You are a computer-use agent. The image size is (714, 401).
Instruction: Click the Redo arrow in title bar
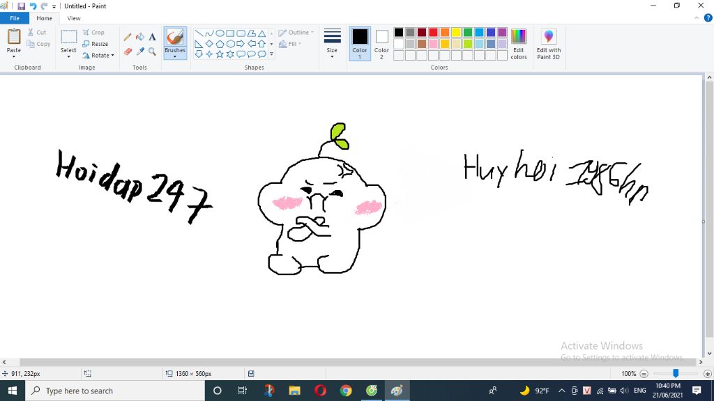(44, 6)
